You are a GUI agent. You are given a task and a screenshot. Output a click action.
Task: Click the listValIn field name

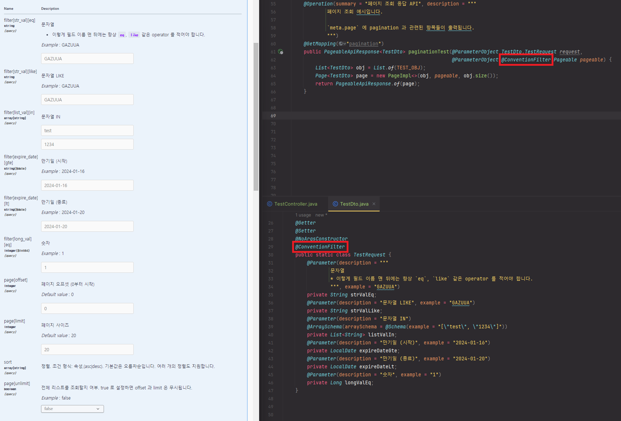click(x=381, y=335)
